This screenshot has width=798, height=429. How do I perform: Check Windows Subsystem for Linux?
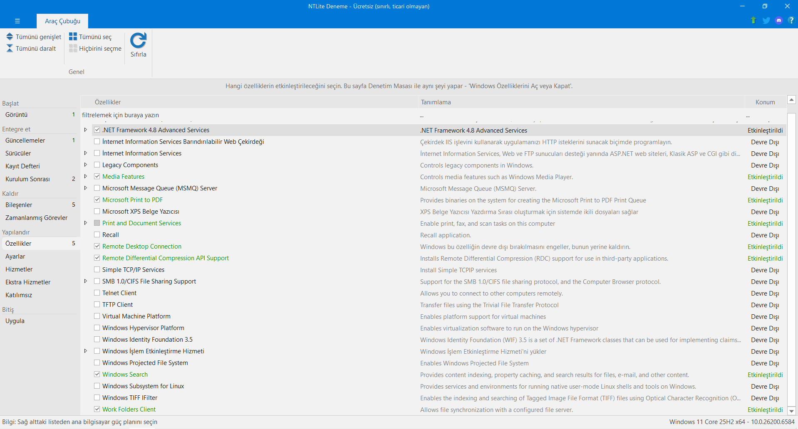pyautogui.click(x=97, y=386)
